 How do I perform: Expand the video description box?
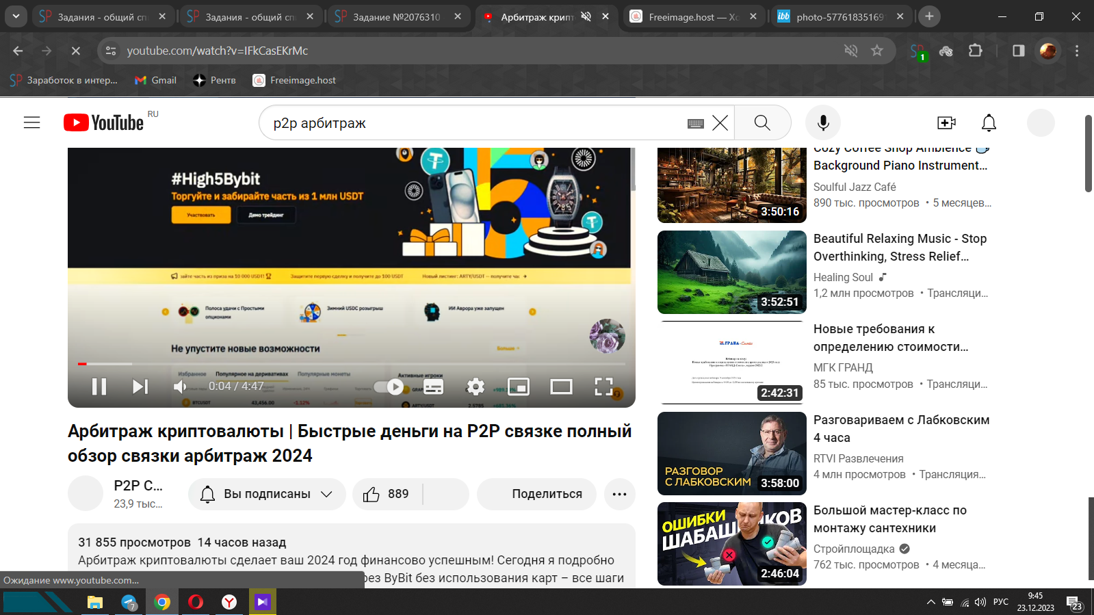coord(352,555)
